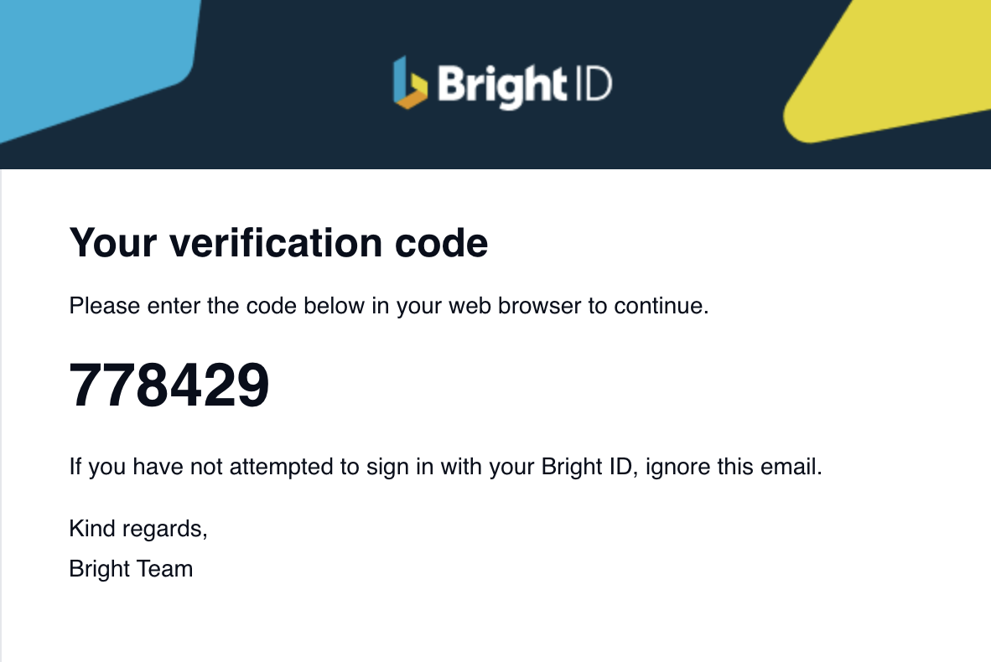Click the white "Bright" wordmark in header

(502, 86)
